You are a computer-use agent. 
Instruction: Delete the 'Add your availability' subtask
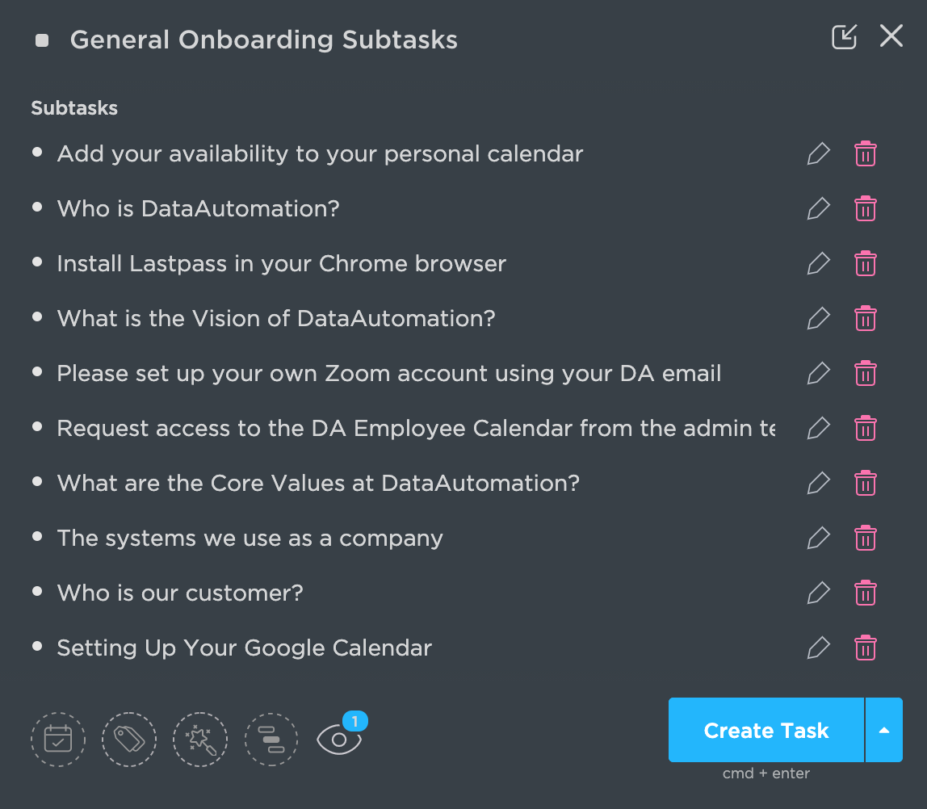click(866, 154)
